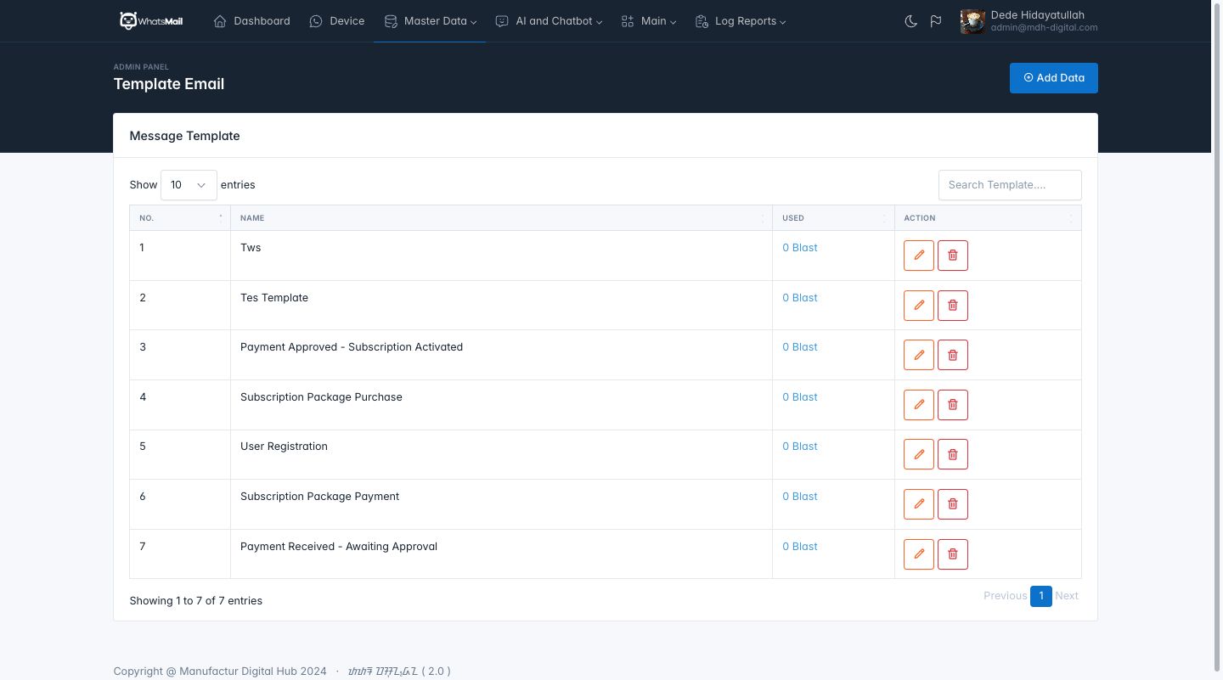
Task: Edit Payment Received - Awaiting Approval template
Action: pos(918,554)
